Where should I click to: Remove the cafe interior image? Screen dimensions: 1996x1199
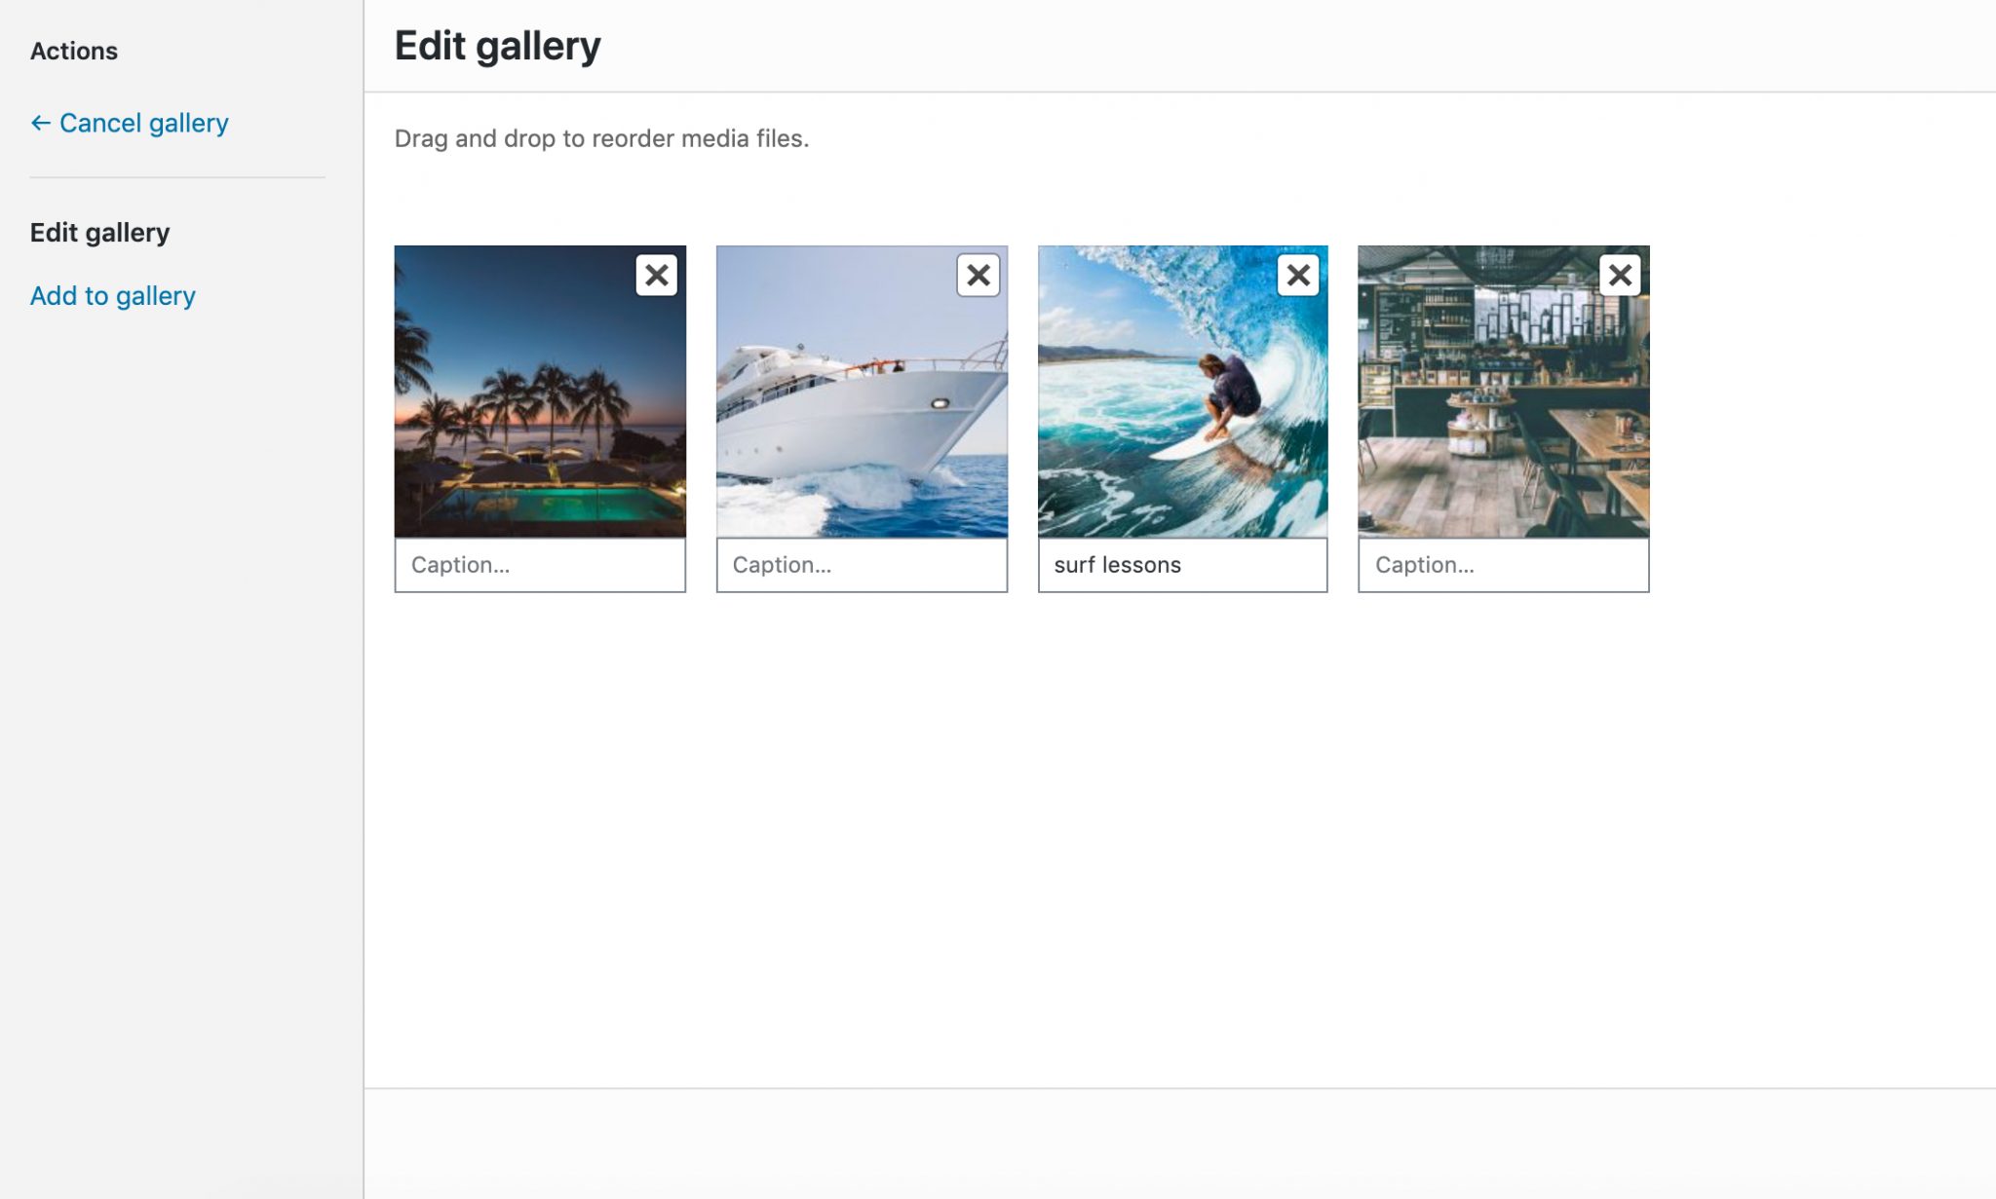(1620, 275)
